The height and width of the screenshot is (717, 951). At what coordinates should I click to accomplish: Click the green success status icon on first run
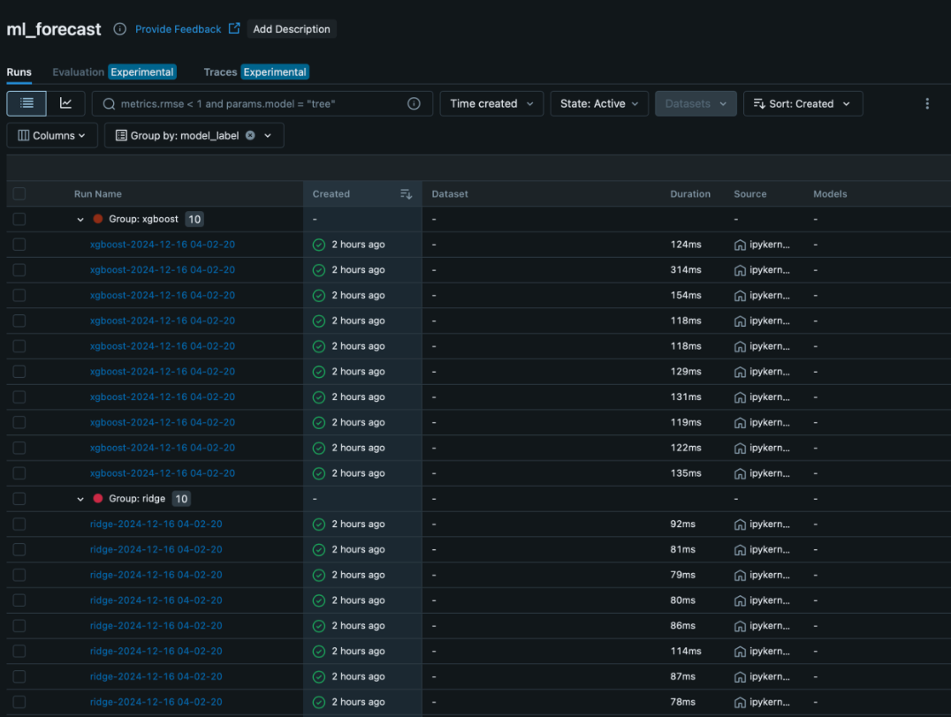pos(318,244)
